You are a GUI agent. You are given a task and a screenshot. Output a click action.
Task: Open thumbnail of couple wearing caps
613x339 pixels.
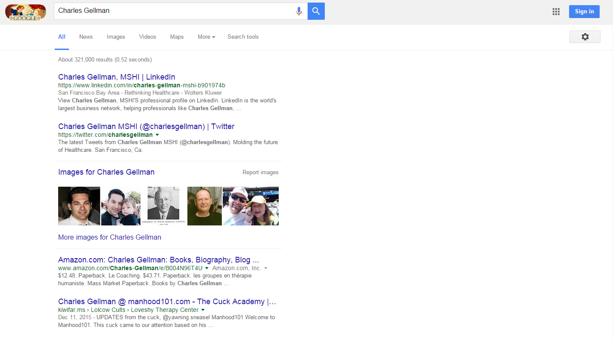pos(251,206)
